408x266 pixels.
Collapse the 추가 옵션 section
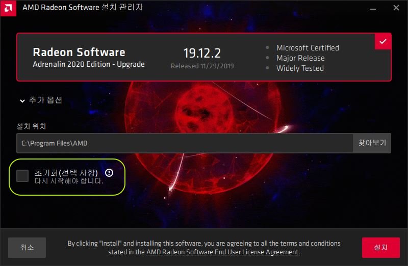click(41, 100)
